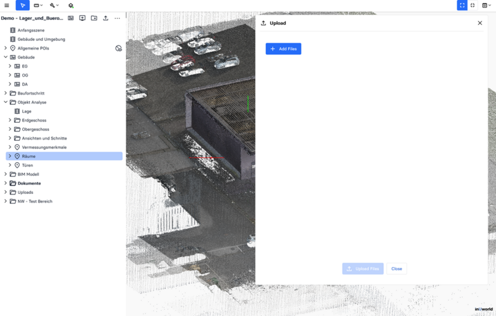Screen dimensions: 496x316
Task: Open the wrench tools dropdown
Action: (x=55, y=5)
